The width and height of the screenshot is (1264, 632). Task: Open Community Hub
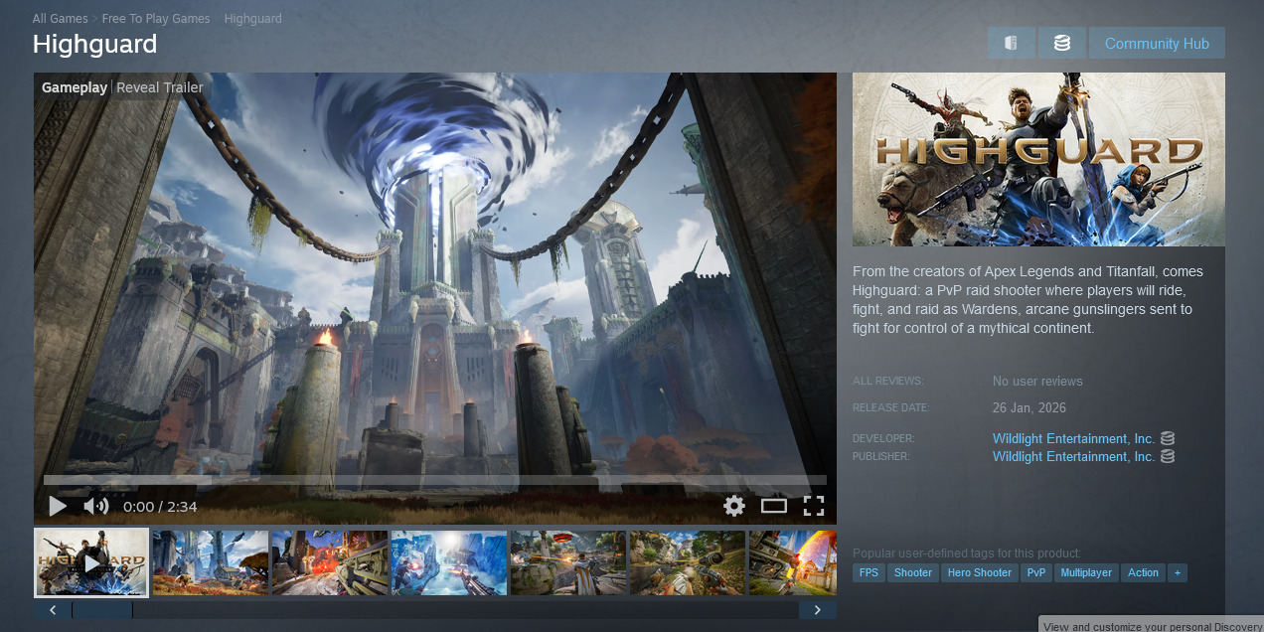coord(1157,43)
